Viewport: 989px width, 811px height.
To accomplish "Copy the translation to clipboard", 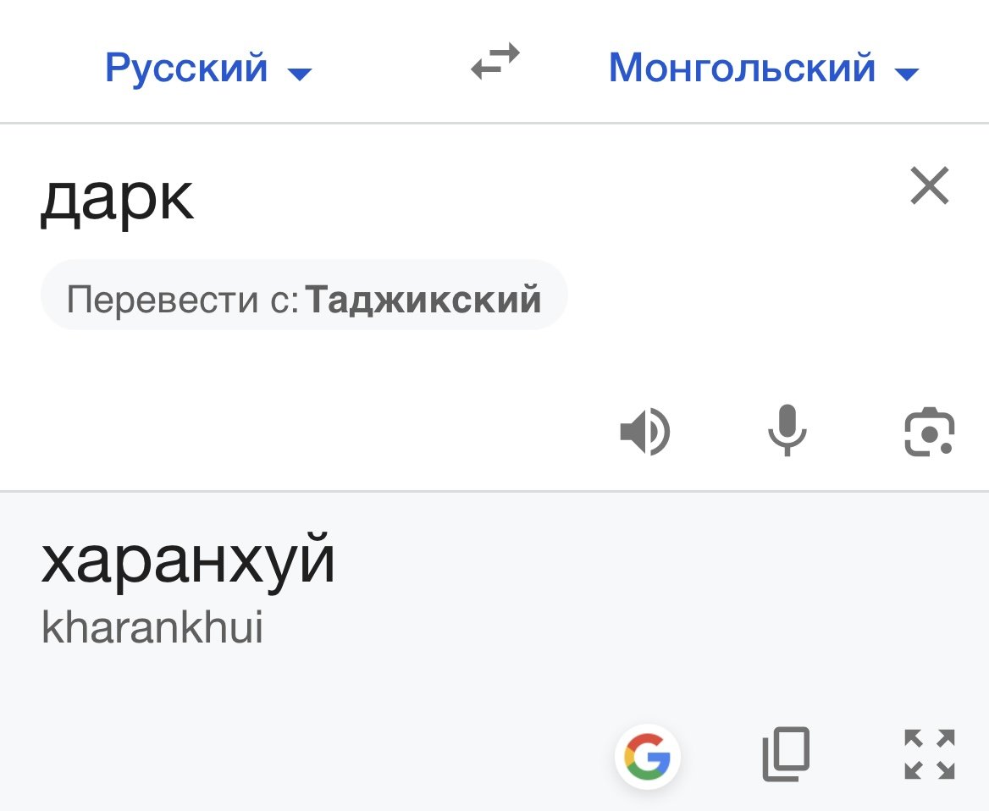I will point(787,753).
